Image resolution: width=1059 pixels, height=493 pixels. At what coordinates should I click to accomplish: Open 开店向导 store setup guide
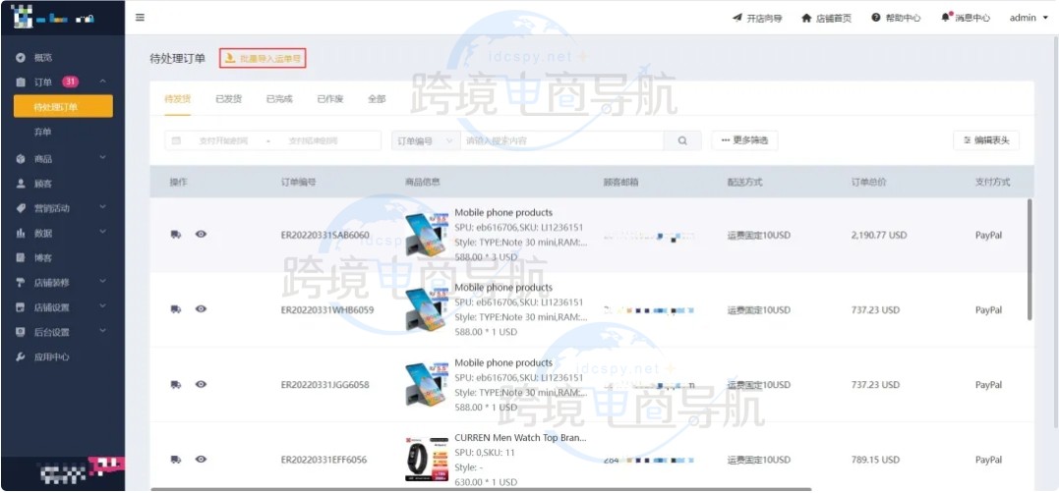(x=757, y=19)
